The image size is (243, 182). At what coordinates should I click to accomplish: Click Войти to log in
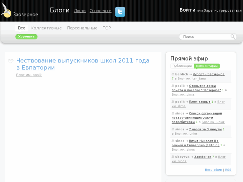click(x=187, y=10)
